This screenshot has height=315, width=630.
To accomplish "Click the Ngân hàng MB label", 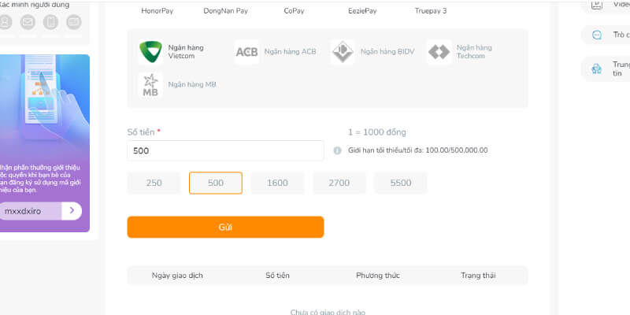I will [x=192, y=85].
